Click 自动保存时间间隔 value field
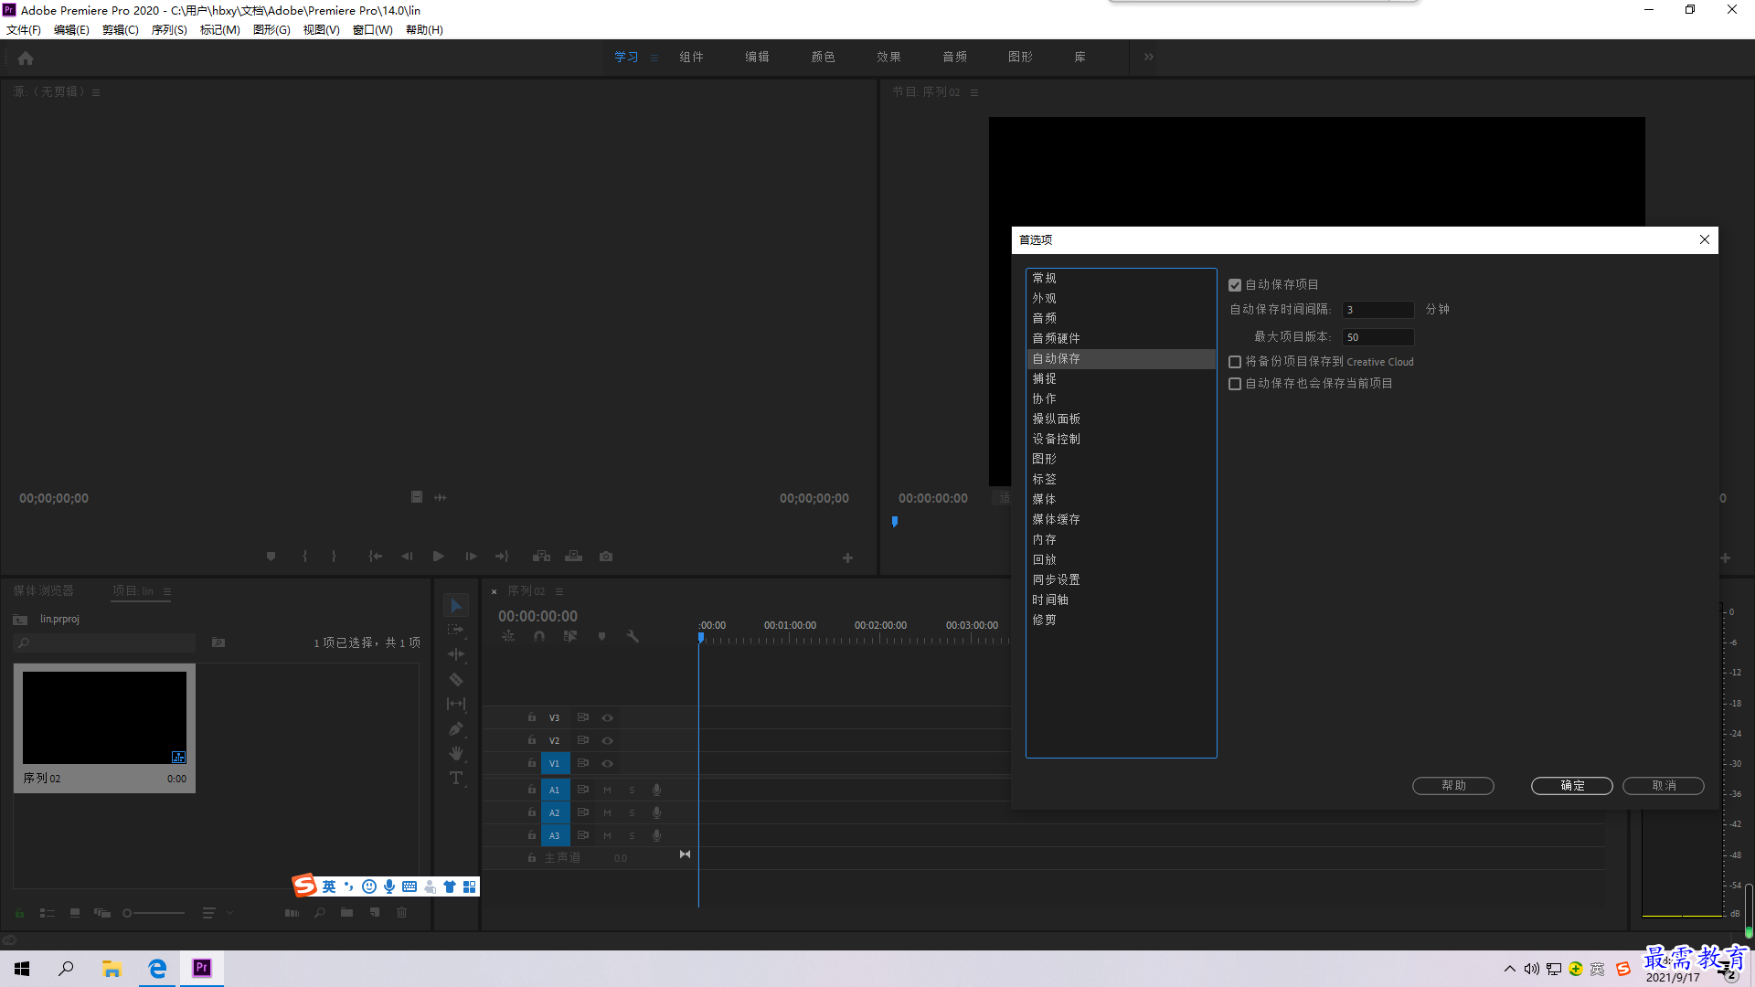 click(x=1377, y=310)
